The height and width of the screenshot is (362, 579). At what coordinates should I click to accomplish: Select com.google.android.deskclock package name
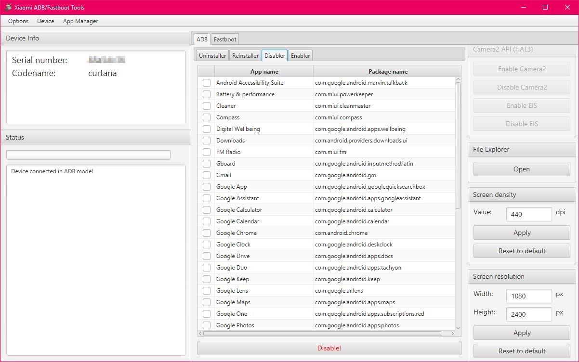pyautogui.click(x=354, y=245)
